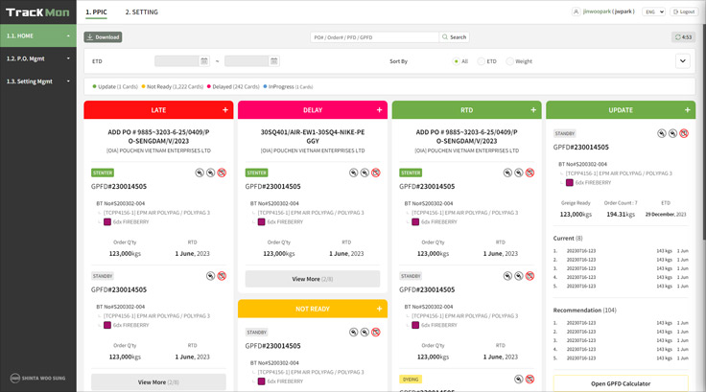Select the All sort radio button

[x=456, y=61]
